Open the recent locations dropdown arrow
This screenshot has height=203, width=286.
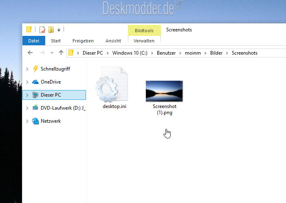52,53
